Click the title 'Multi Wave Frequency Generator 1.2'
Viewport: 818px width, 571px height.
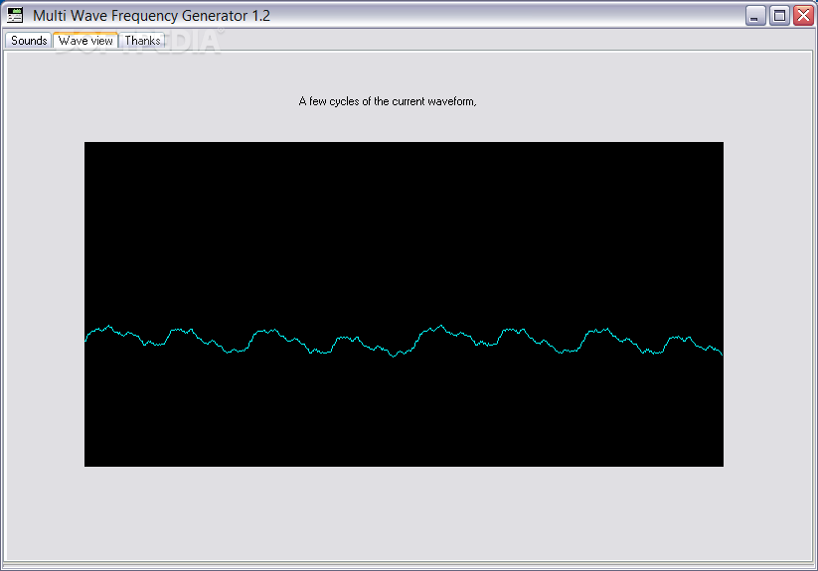pos(151,16)
